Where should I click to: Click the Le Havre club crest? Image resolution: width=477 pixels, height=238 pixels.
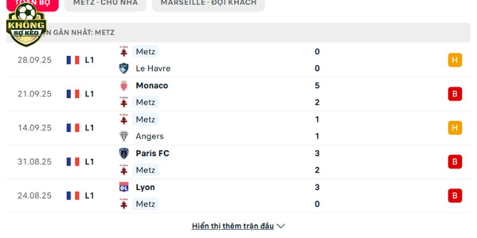pos(124,68)
